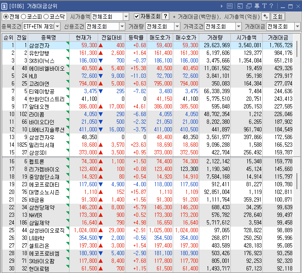Select the 삼성전자 stock name

[39, 45]
